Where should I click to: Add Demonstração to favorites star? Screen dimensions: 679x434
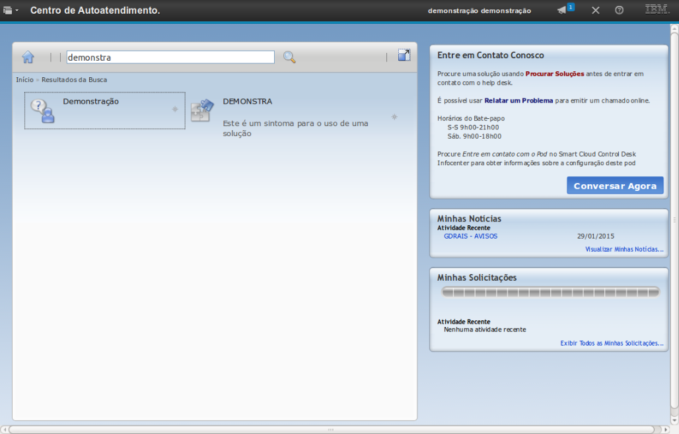click(175, 110)
